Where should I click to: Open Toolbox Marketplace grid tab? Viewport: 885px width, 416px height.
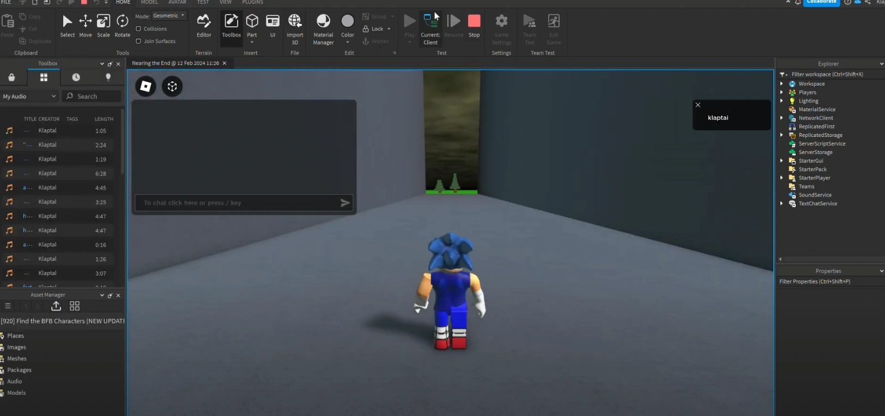pyautogui.click(x=44, y=77)
